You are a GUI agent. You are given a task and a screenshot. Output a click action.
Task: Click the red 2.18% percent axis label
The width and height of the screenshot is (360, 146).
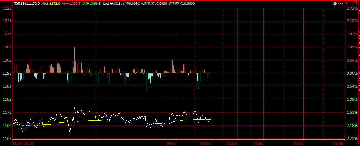tap(352, 21)
